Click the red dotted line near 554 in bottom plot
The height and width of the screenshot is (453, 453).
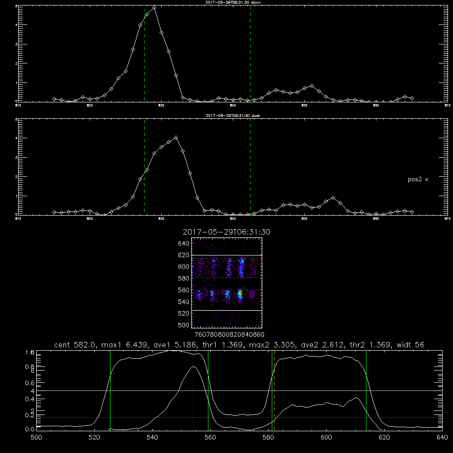(x=193, y=390)
